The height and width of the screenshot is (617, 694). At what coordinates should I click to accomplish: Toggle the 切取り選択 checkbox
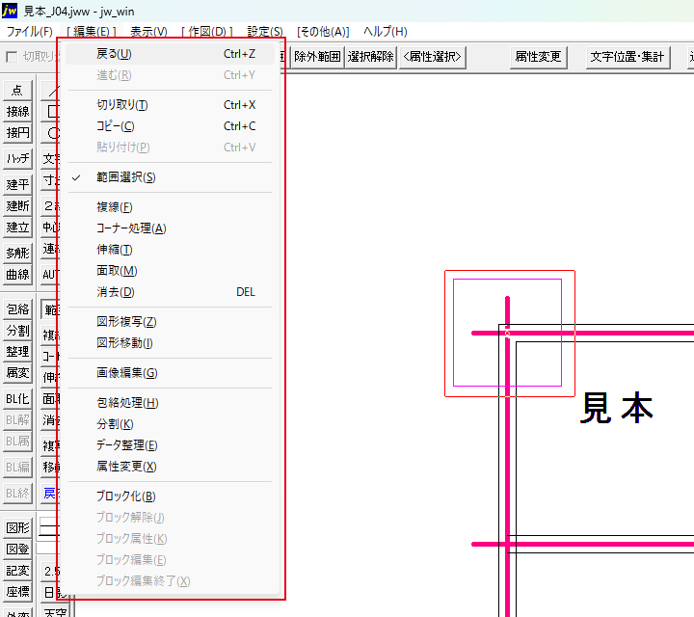(x=12, y=57)
